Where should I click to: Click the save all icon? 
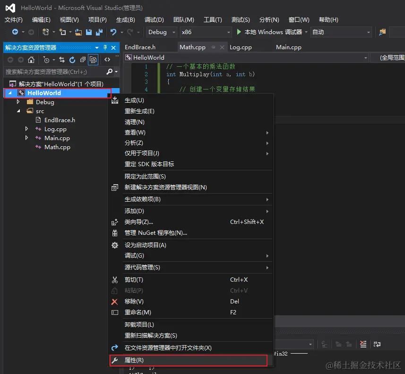tap(99, 32)
